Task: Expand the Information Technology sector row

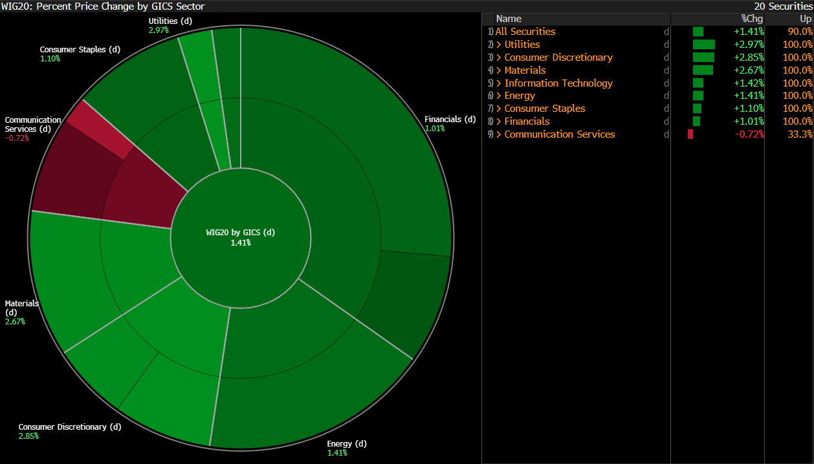Action: [x=499, y=83]
